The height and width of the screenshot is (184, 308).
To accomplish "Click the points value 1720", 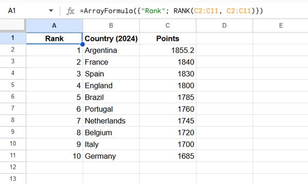I will (x=167, y=132).
